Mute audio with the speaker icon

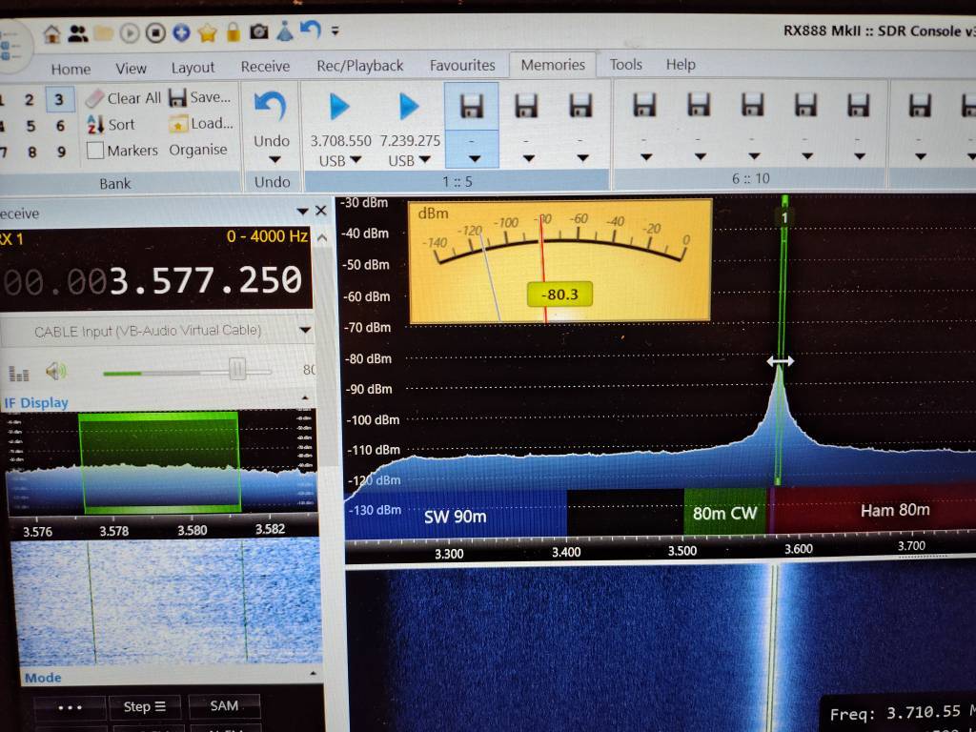tap(55, 371)
